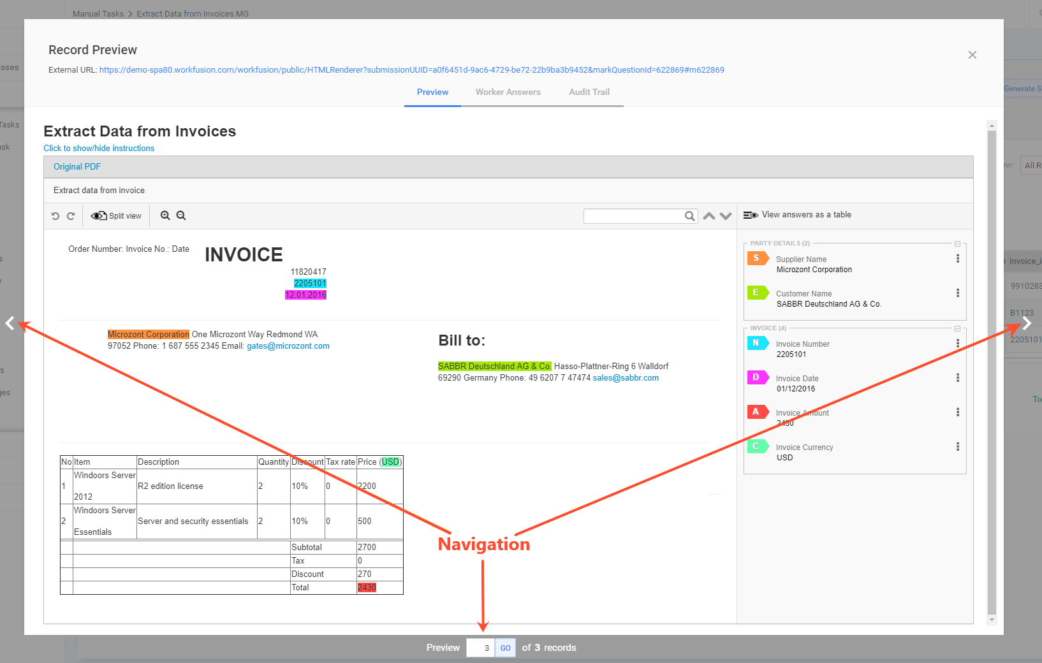Screen dimensions: 1042x663
Task: Click order number 11820417 in document
Action: 309,272
